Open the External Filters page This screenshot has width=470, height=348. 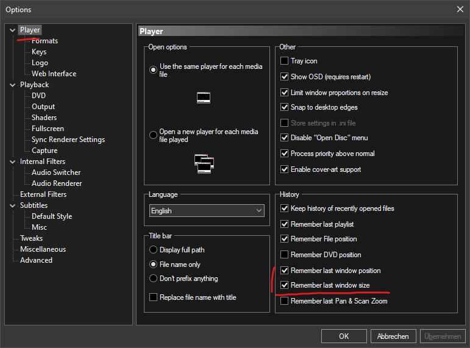pyautogui.click(x=43, y=194)
